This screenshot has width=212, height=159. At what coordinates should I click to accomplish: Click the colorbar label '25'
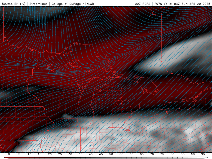coord(60,154)
